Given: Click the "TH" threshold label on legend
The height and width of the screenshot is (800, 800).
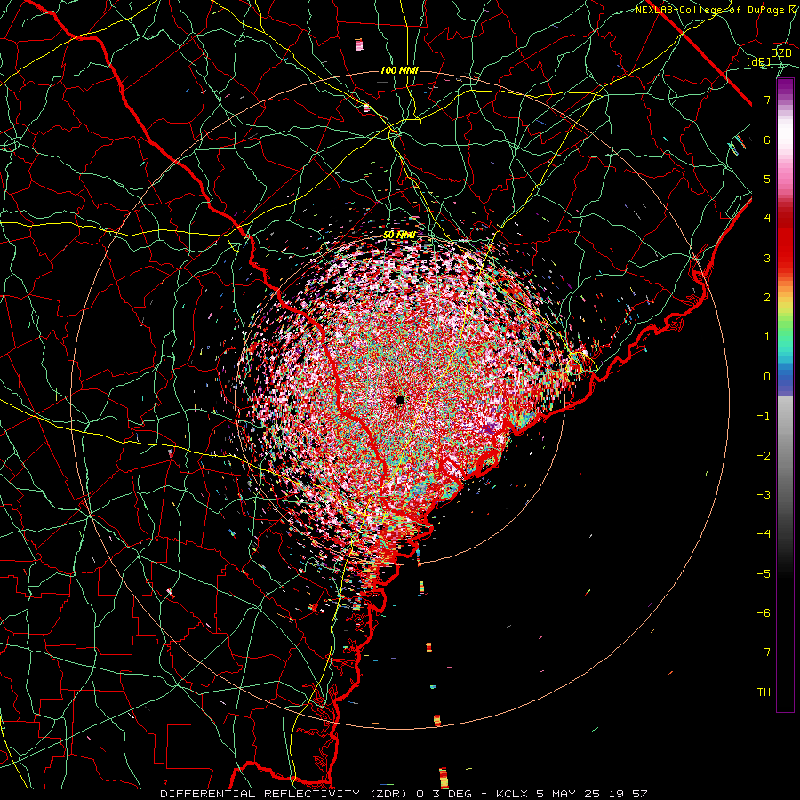Looking at the screenshot, I should click(764, 692).
